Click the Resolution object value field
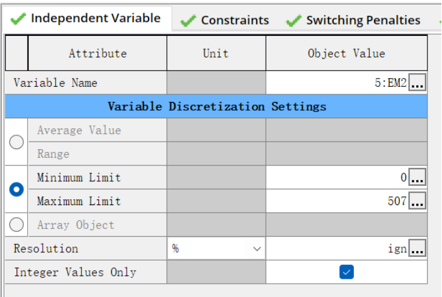This screenshot has height=297, width=442. (337, 249)
